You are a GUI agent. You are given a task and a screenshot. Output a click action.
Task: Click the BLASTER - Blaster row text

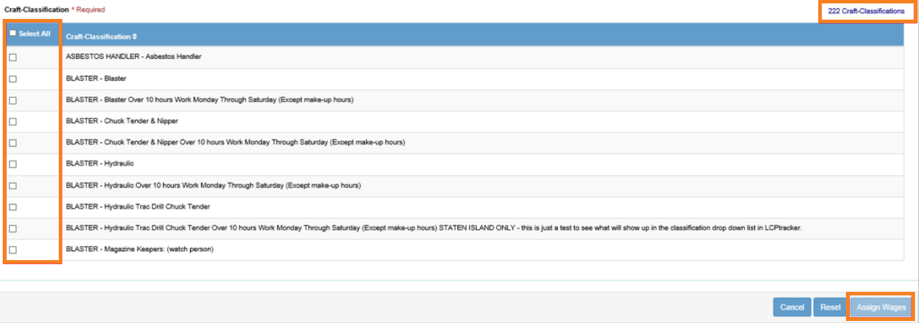tap(96, 78)
